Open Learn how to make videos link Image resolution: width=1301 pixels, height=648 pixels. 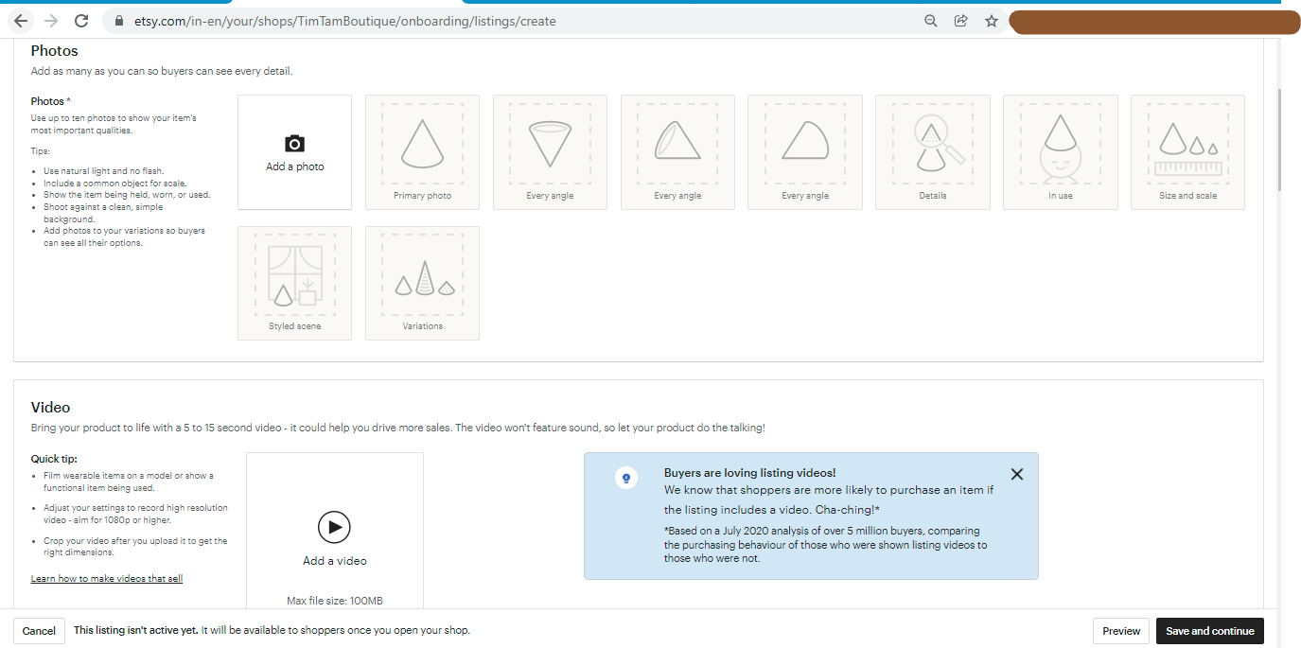107,578
